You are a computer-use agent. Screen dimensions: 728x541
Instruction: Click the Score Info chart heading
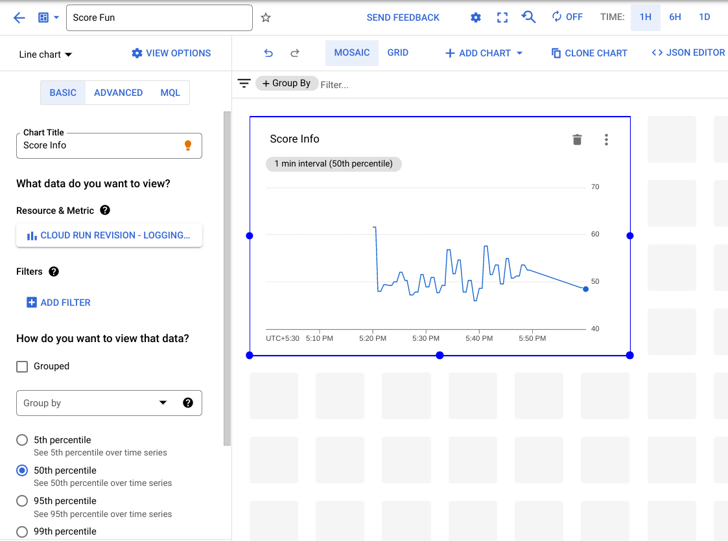click(x=294, y=139)
